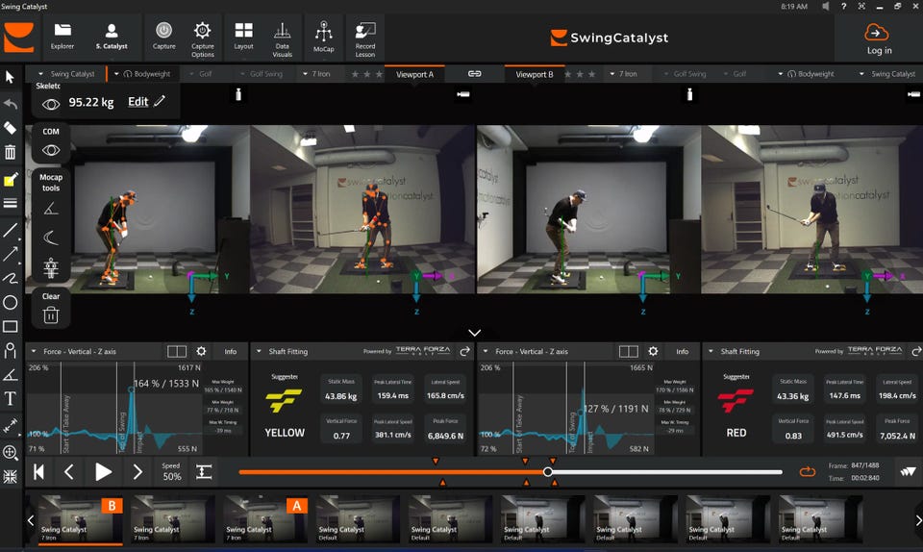Image resolution: width=923 pixels, height=552 pixels.
Task: Click the Clear trash button
Action: [x=51, y=314]
